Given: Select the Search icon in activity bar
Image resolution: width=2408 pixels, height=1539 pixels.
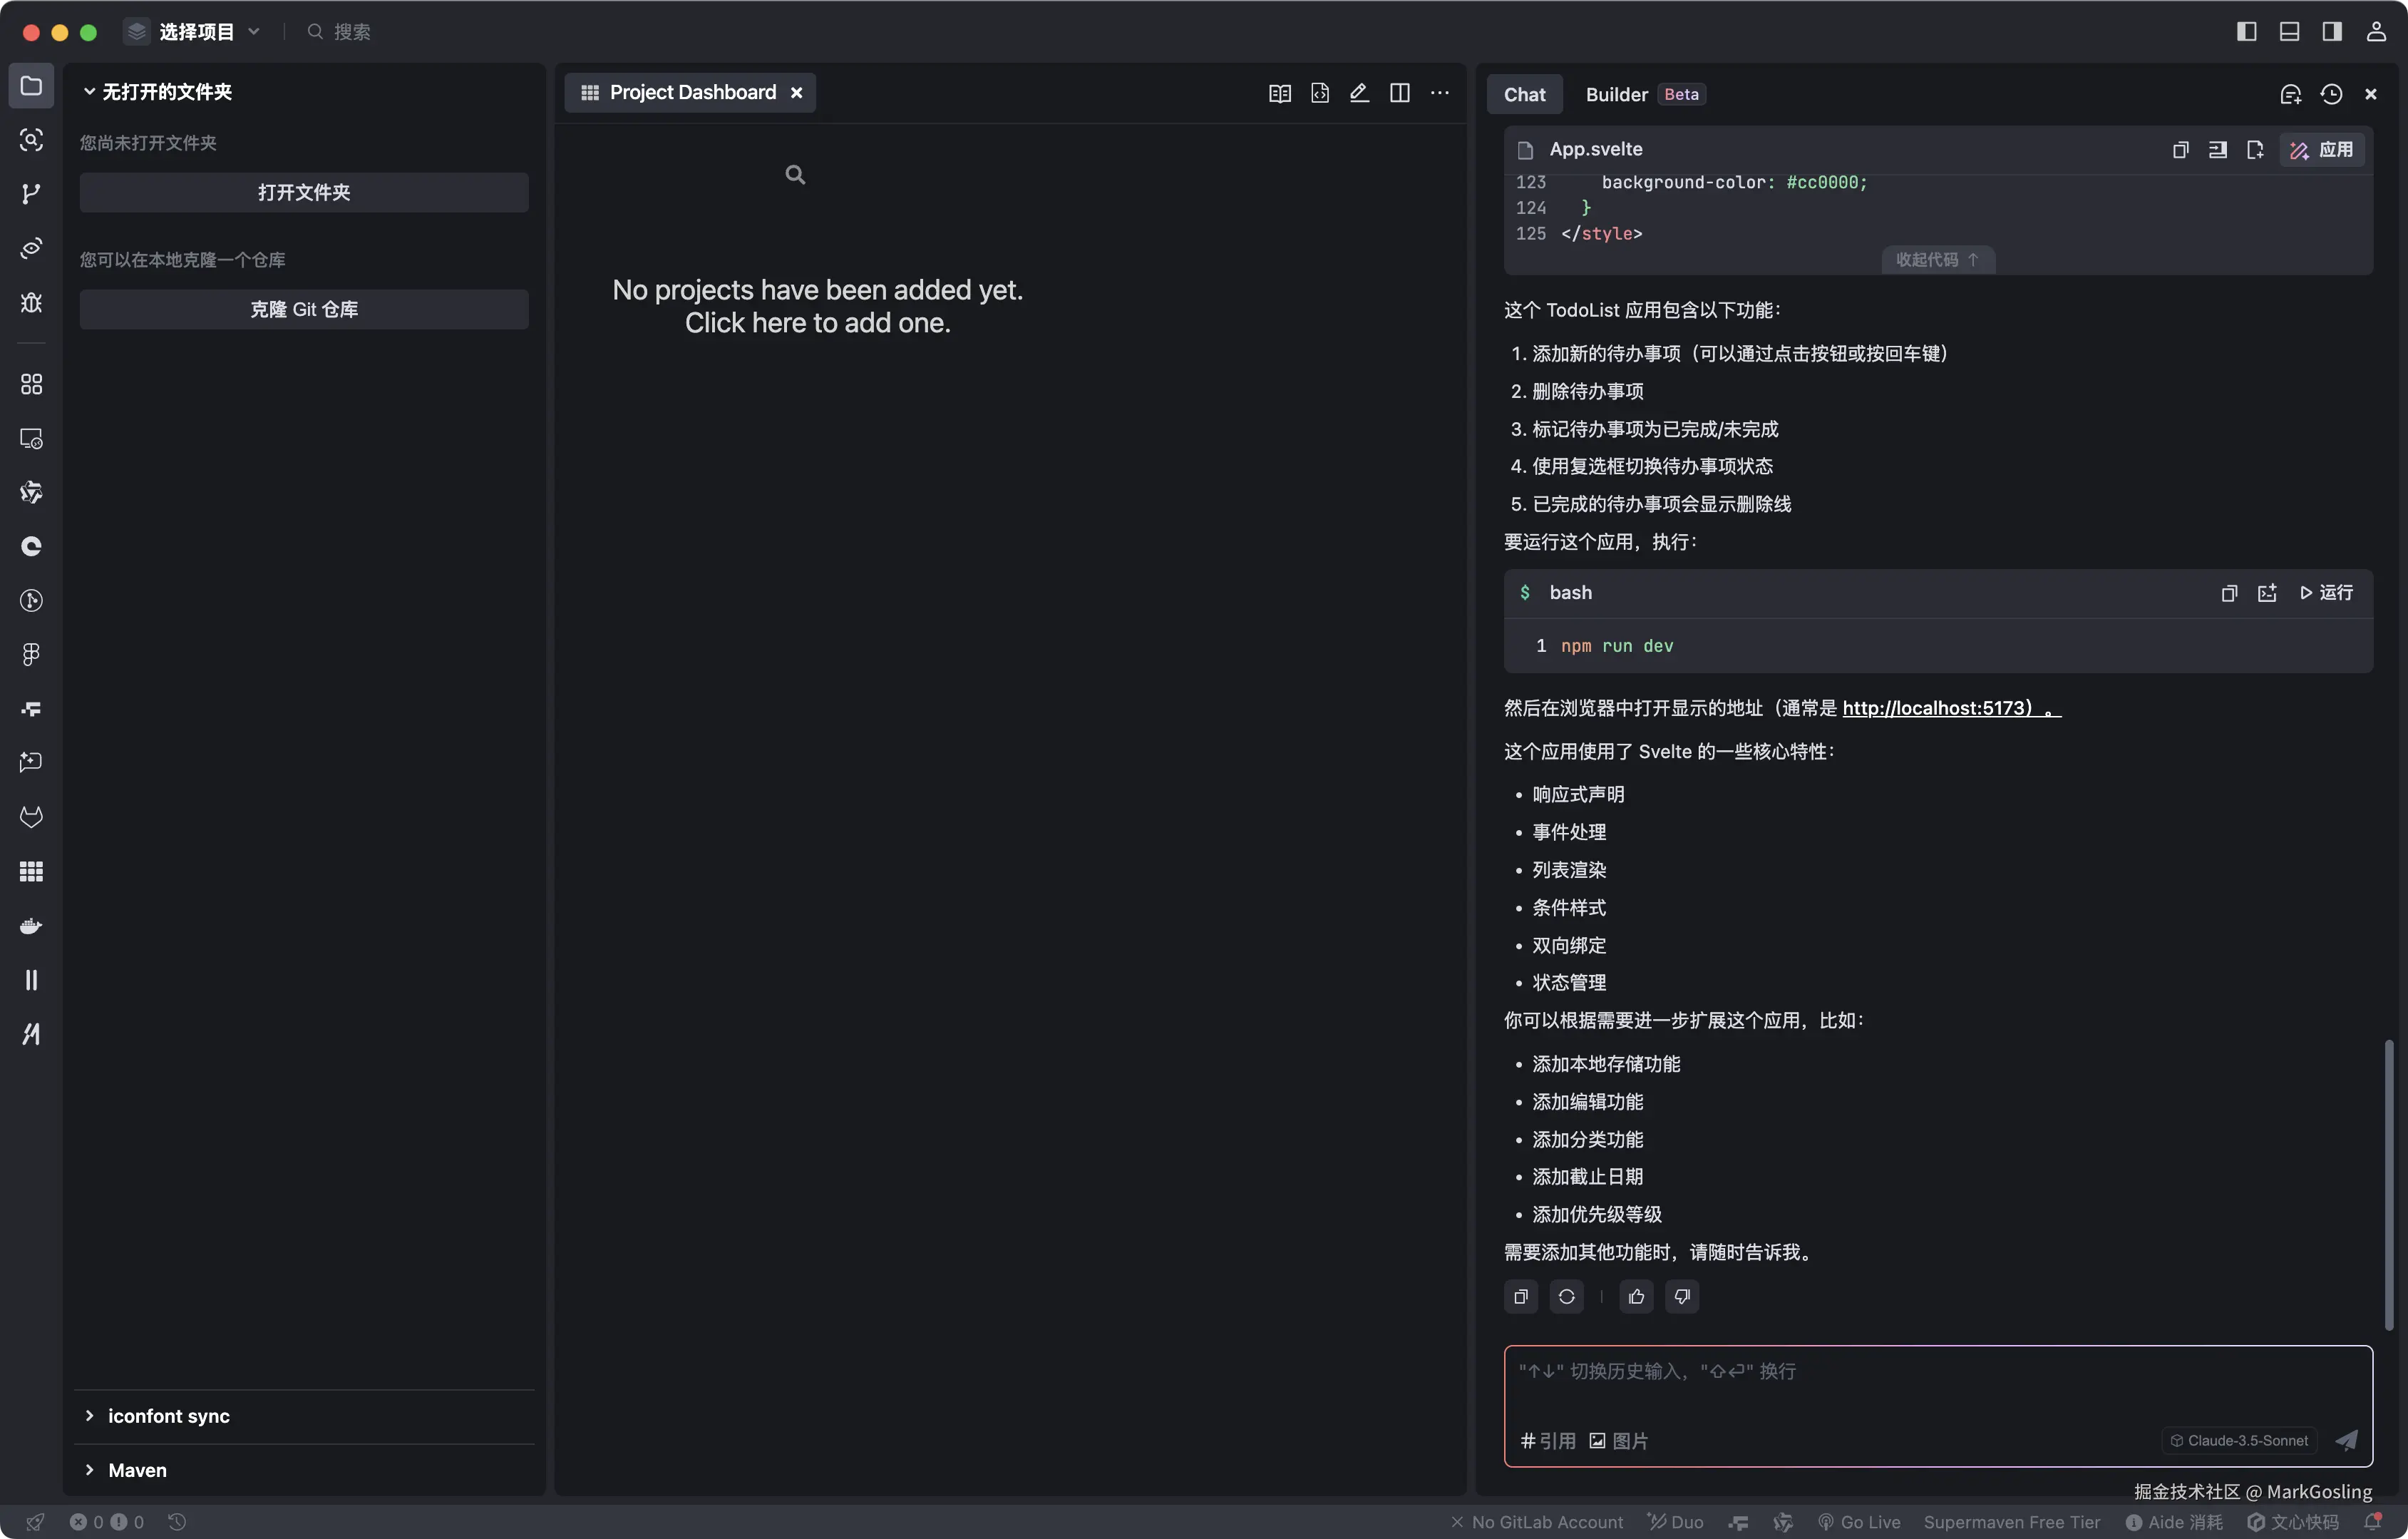Looking at the screenshot, I should 31,140.
